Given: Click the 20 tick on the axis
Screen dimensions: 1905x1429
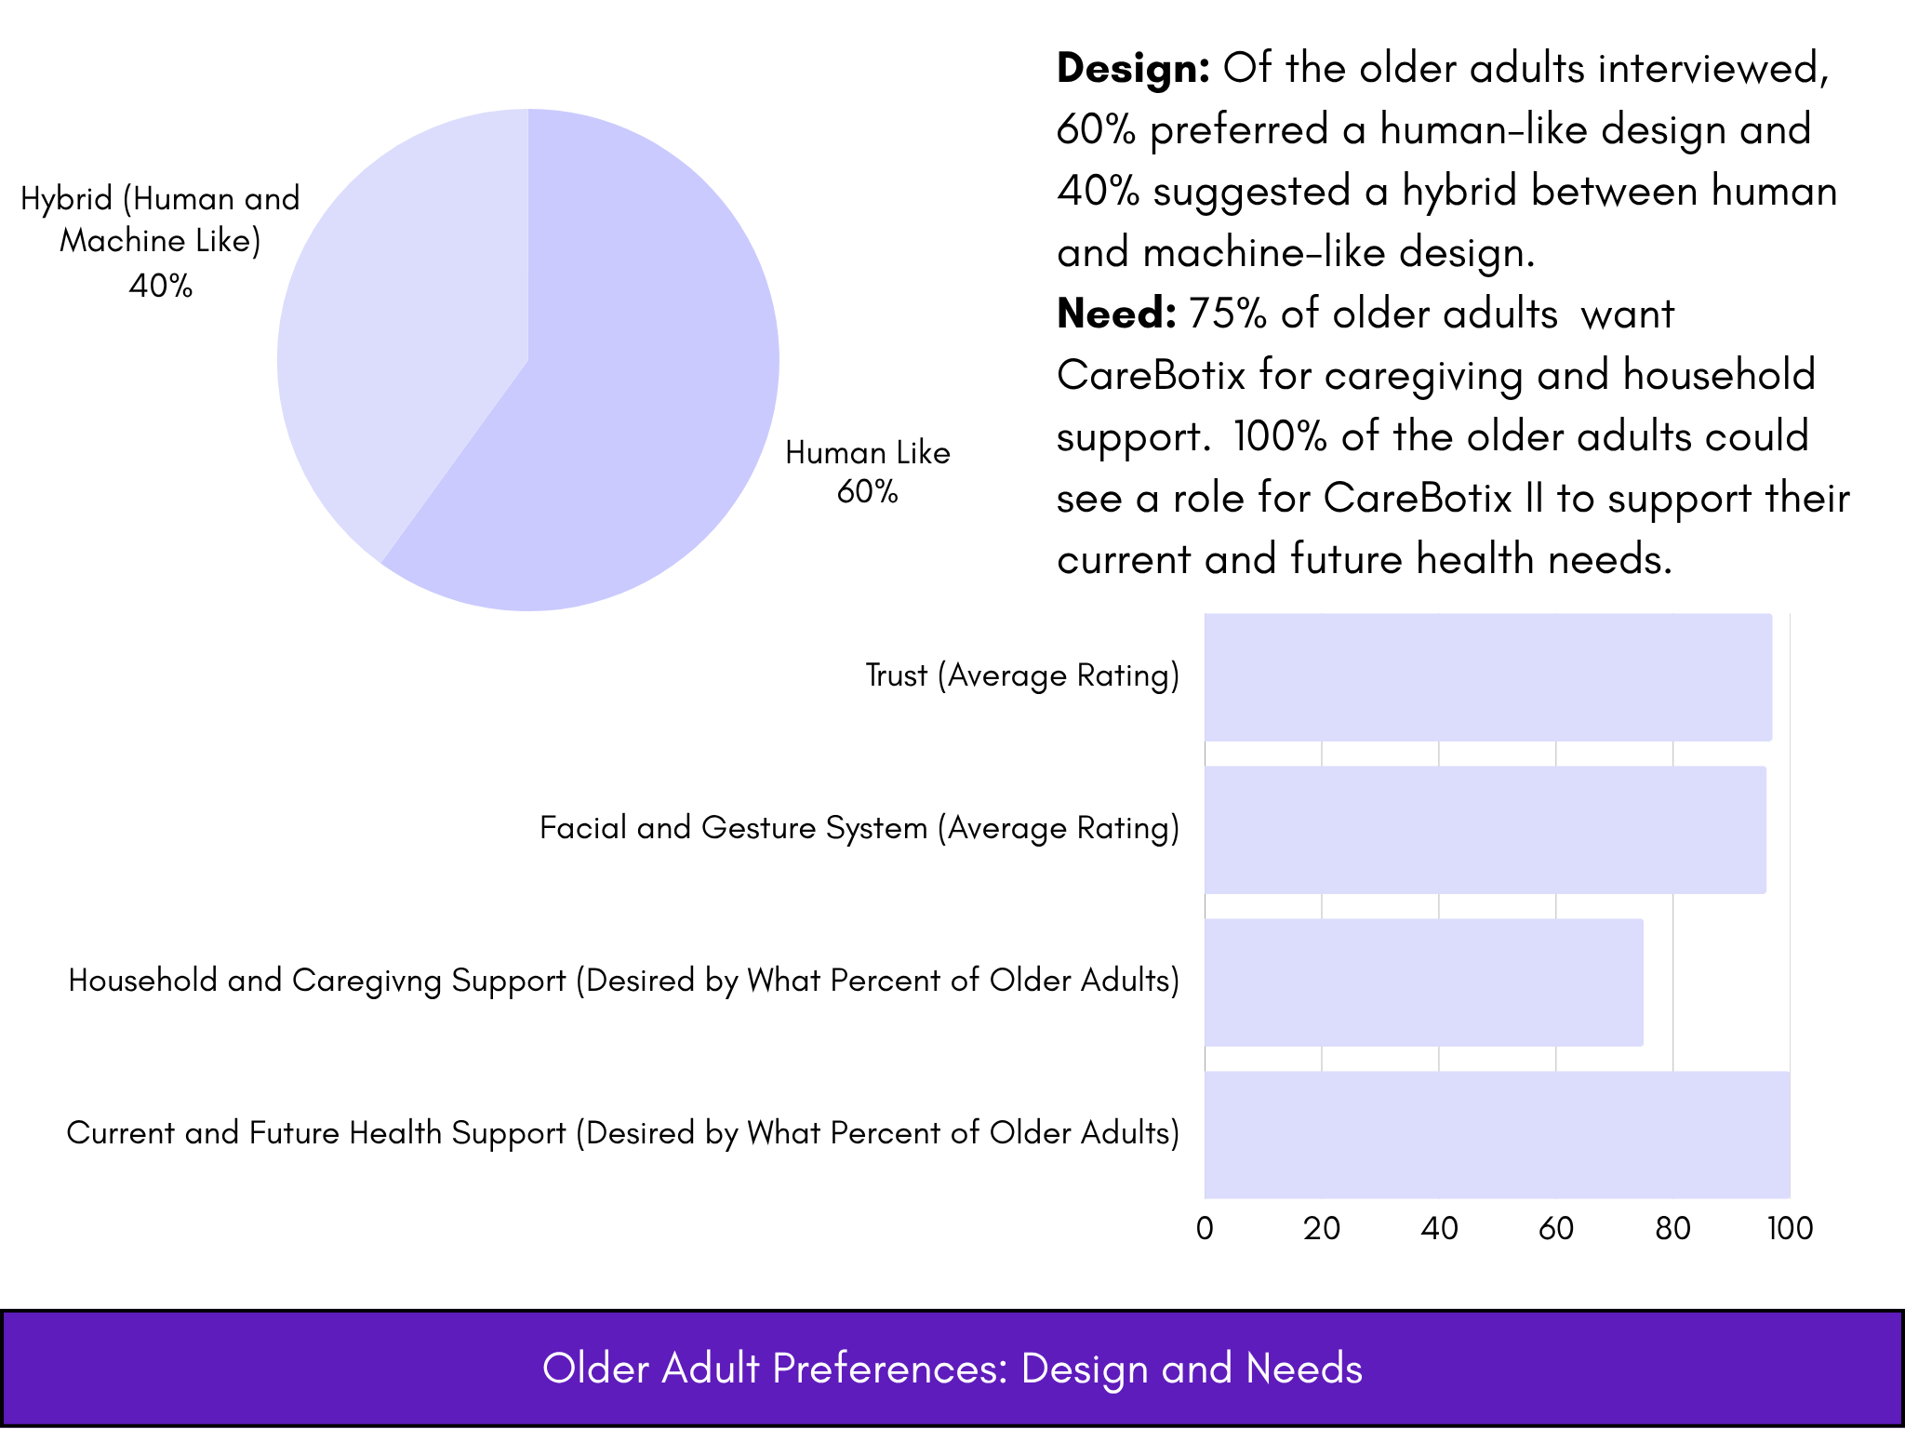Looking at the screenshot, I should 1322,1229.
